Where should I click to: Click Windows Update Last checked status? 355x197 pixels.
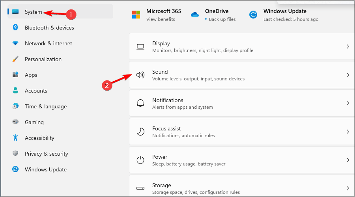click(x=291, y=19)
